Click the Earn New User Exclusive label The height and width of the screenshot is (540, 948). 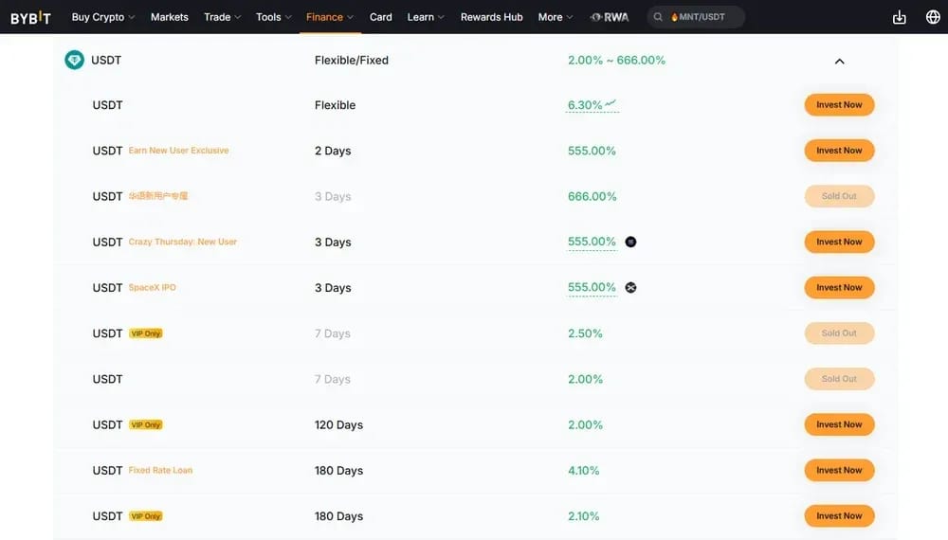(x=178, y=151)
